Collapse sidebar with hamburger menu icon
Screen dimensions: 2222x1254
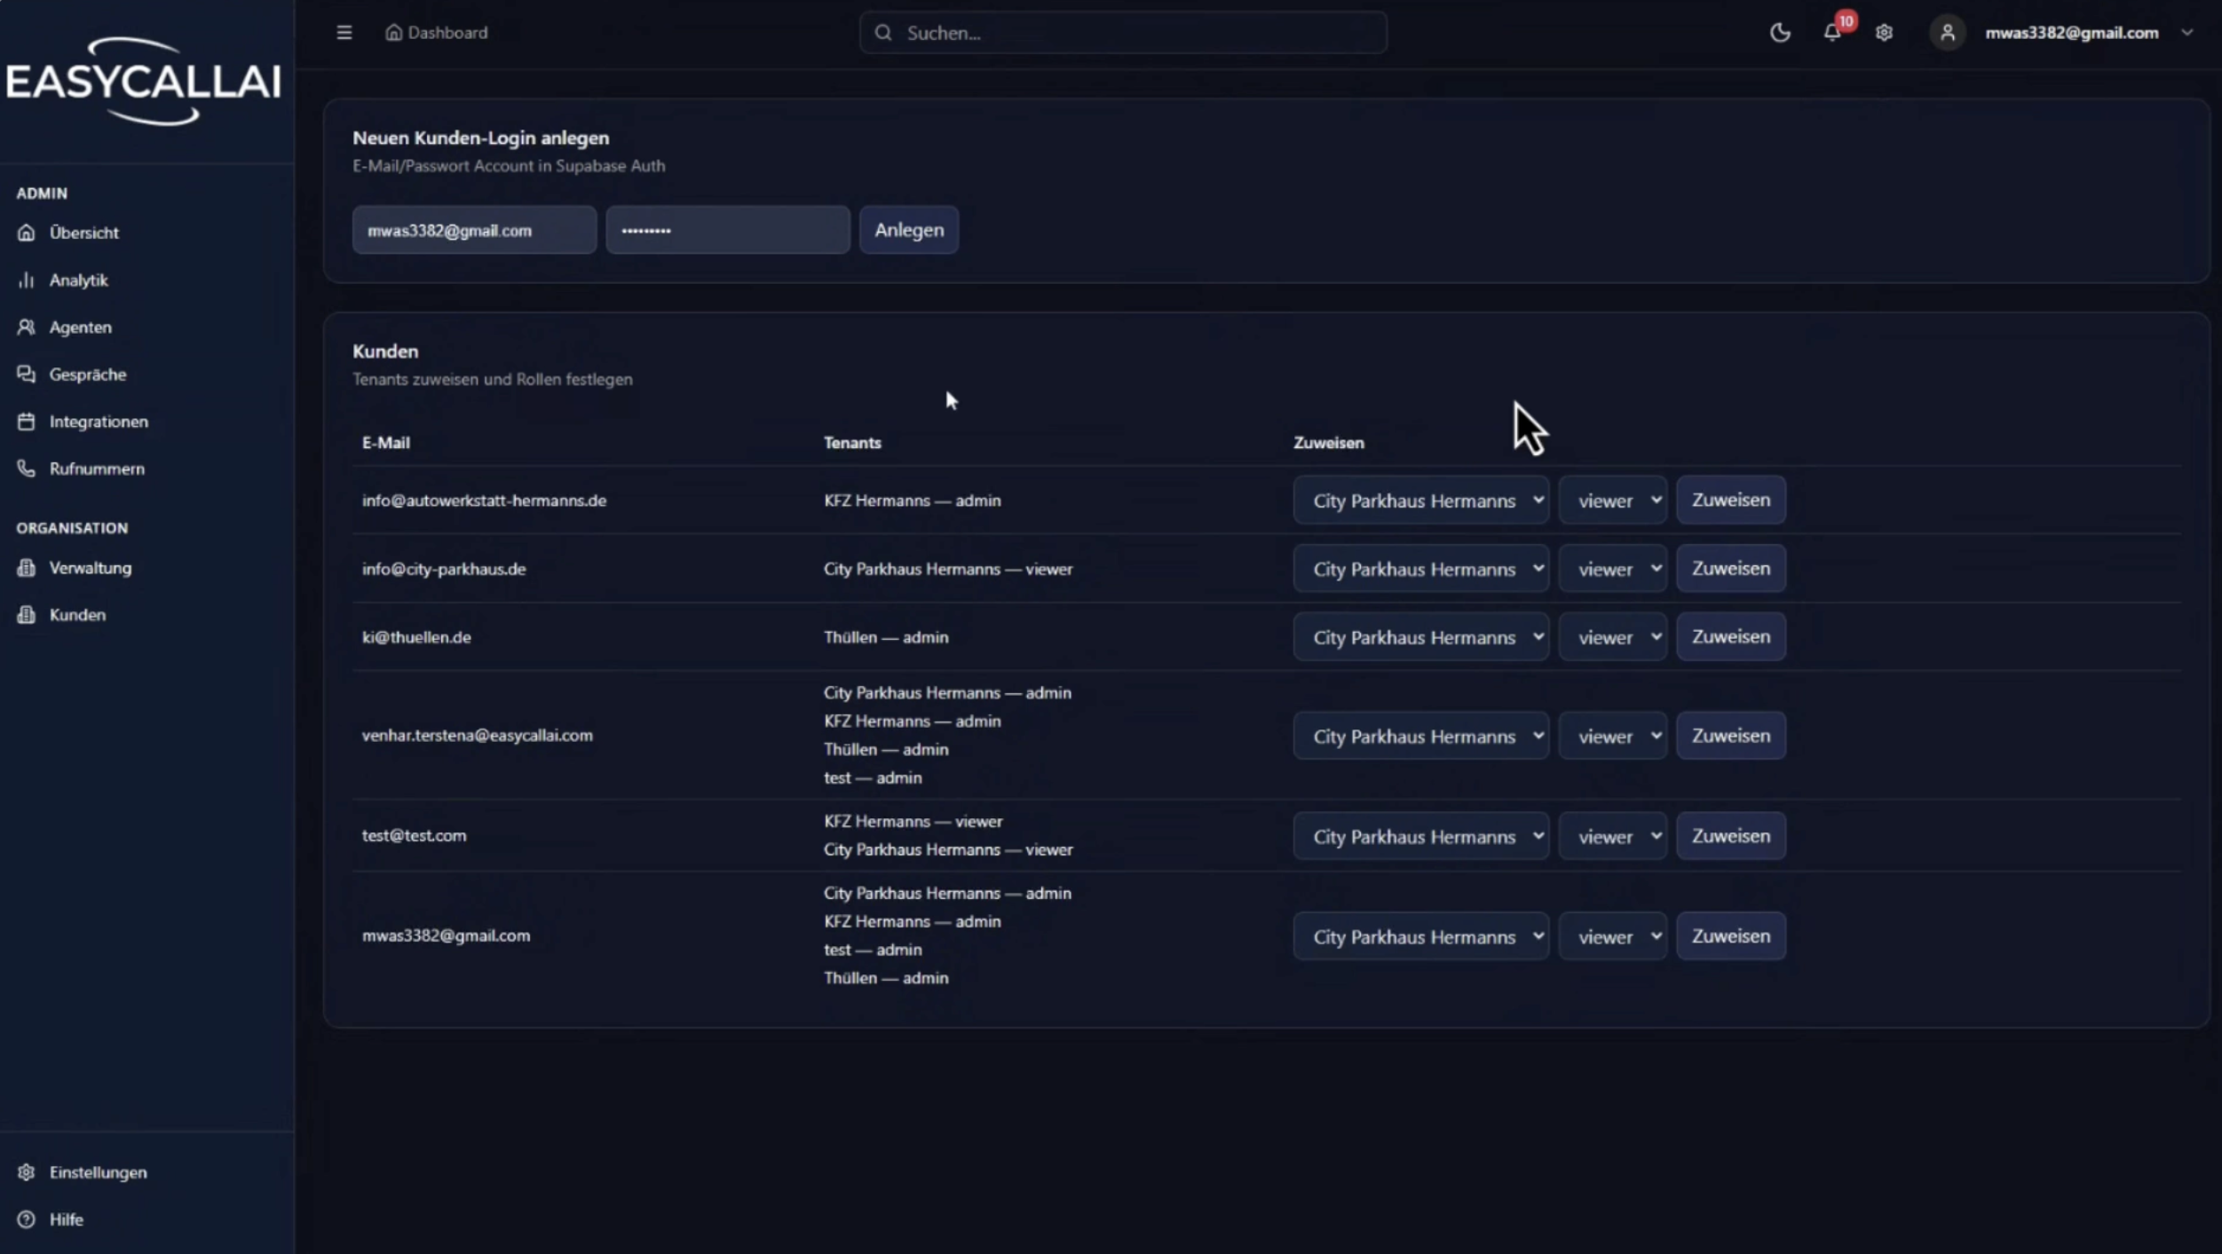point(344,33)
